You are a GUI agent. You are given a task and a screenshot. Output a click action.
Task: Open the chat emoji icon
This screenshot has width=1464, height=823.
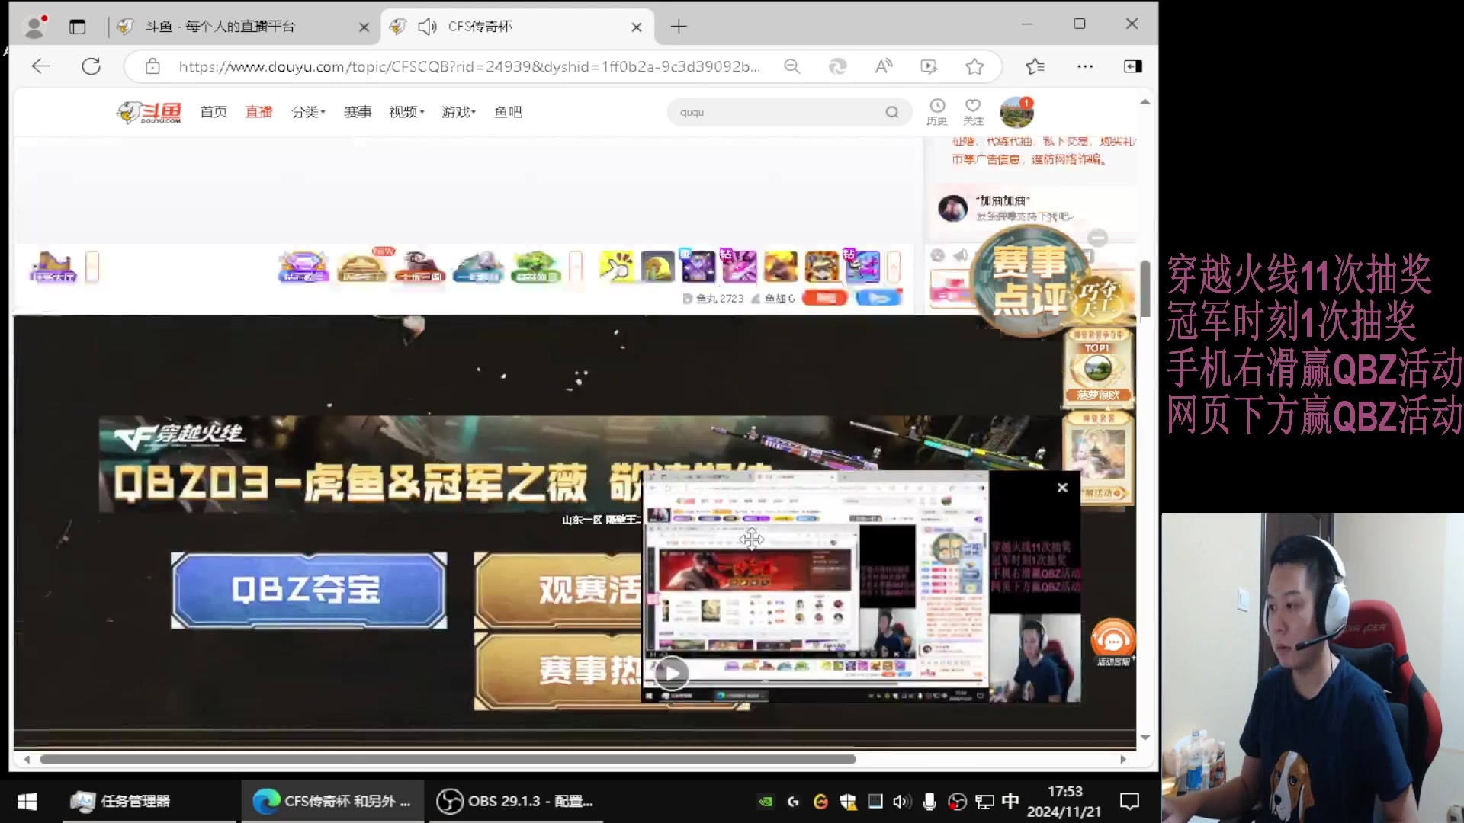pos(938,255)
